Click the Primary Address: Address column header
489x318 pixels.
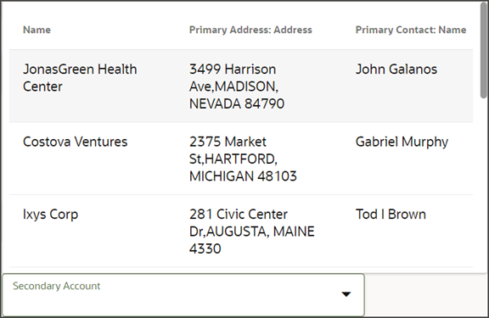[250, 30]
